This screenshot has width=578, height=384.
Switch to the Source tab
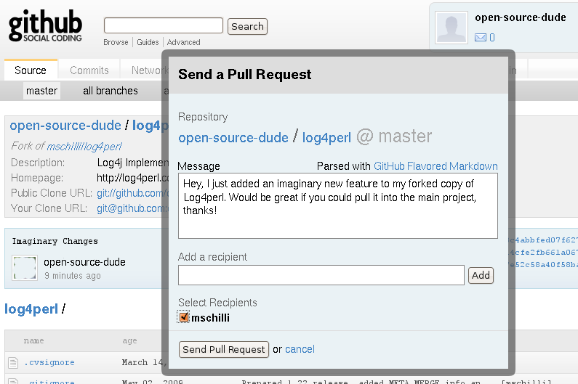(31, 70)
